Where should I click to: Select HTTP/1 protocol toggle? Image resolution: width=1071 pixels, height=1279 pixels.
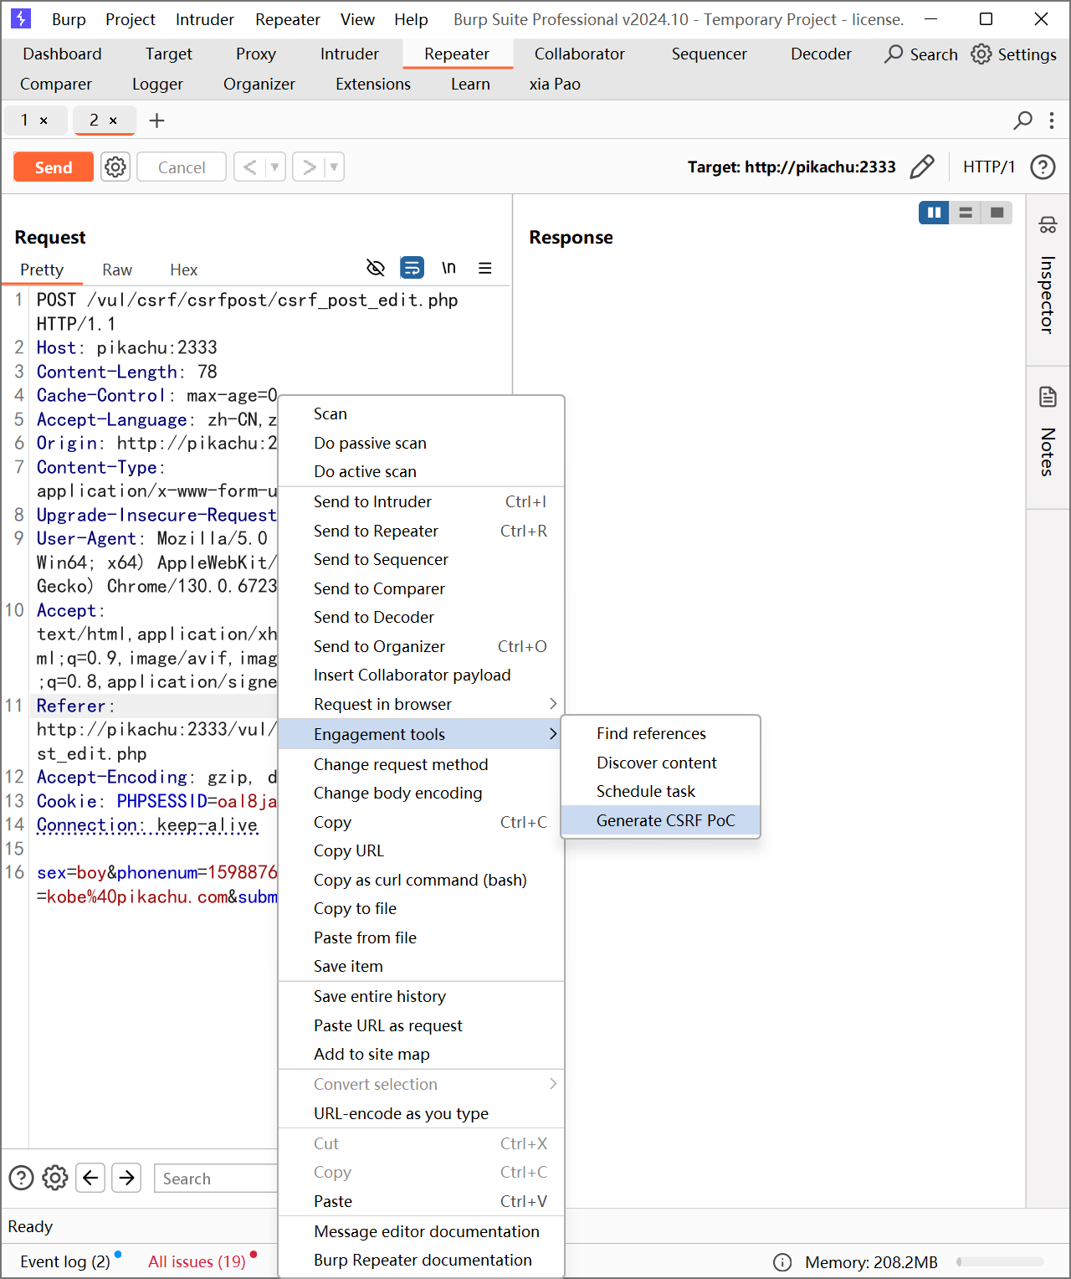click(989, 167)
